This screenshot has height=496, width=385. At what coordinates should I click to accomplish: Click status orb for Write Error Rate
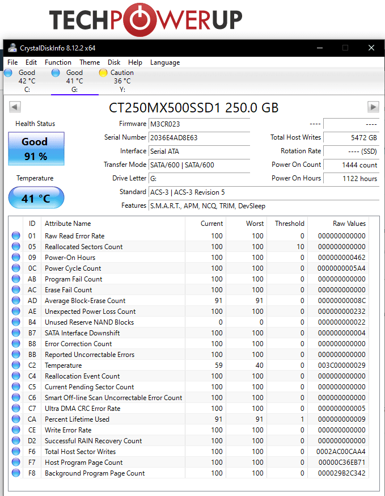(x=16, y=430)
